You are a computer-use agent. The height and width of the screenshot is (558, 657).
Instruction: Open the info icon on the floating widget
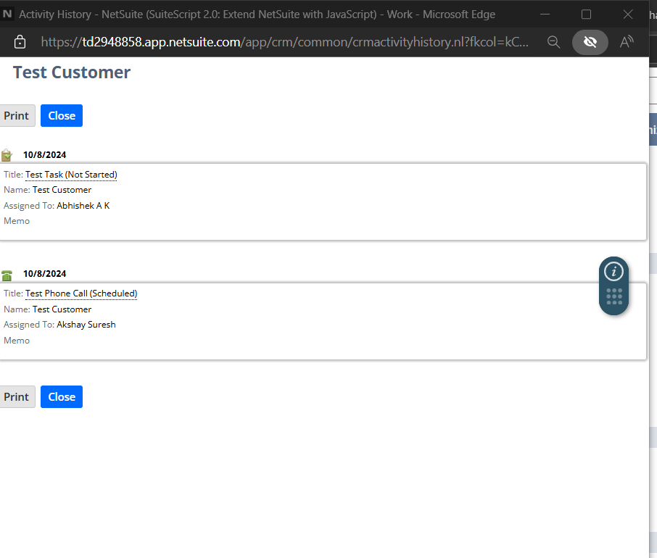pos(614,272)
